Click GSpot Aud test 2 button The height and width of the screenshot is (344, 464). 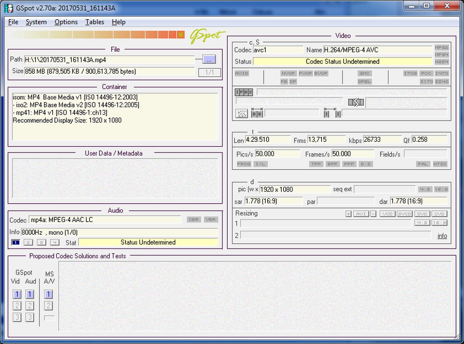30,306
